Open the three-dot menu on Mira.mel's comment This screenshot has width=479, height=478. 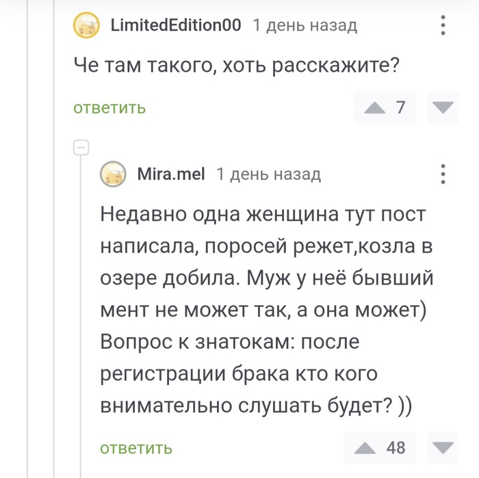point(443,174)
